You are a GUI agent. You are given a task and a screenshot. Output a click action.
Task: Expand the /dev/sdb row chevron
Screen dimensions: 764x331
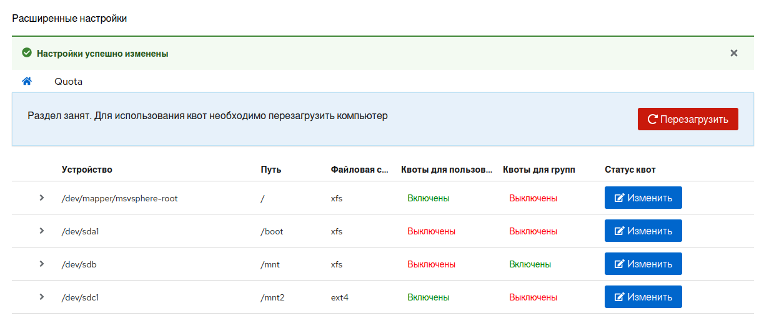(42, 264)
